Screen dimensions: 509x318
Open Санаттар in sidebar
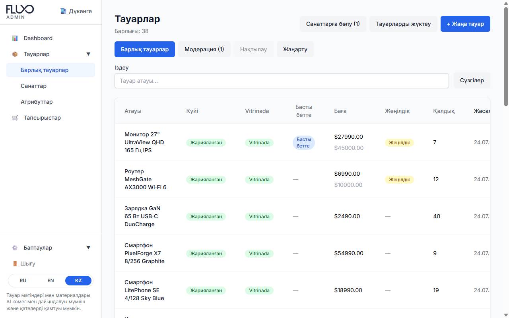coord(51,86)
